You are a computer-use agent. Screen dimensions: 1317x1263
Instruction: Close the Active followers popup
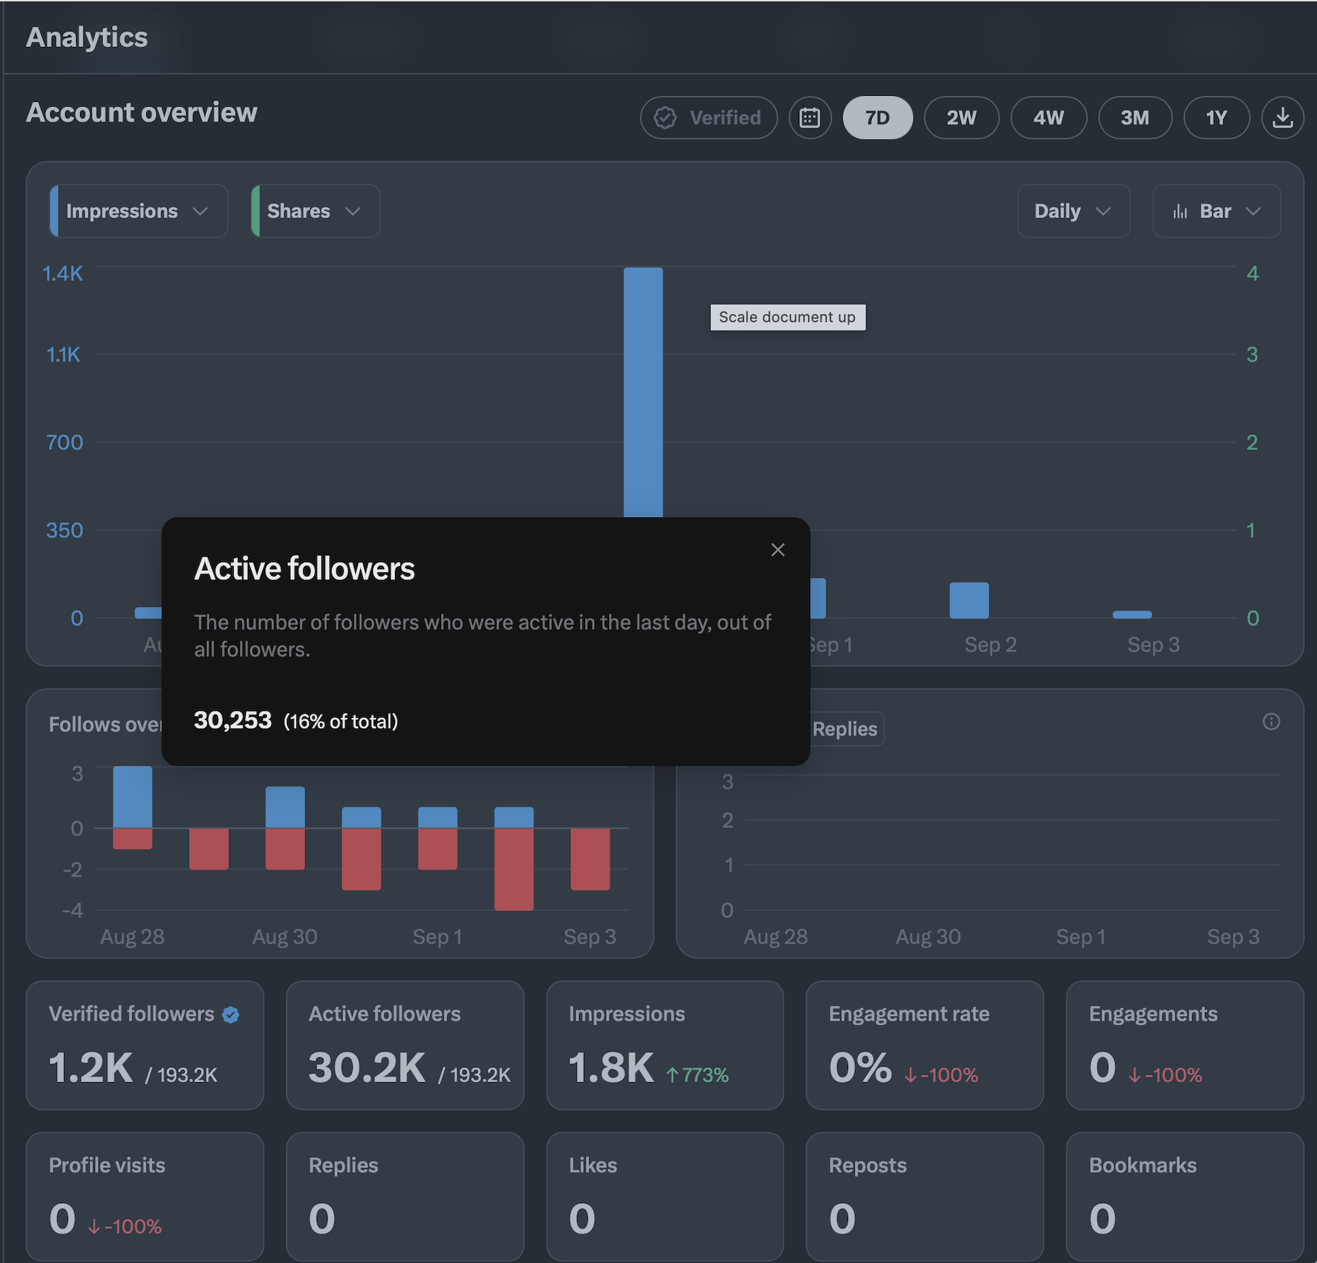pos(777,549)
